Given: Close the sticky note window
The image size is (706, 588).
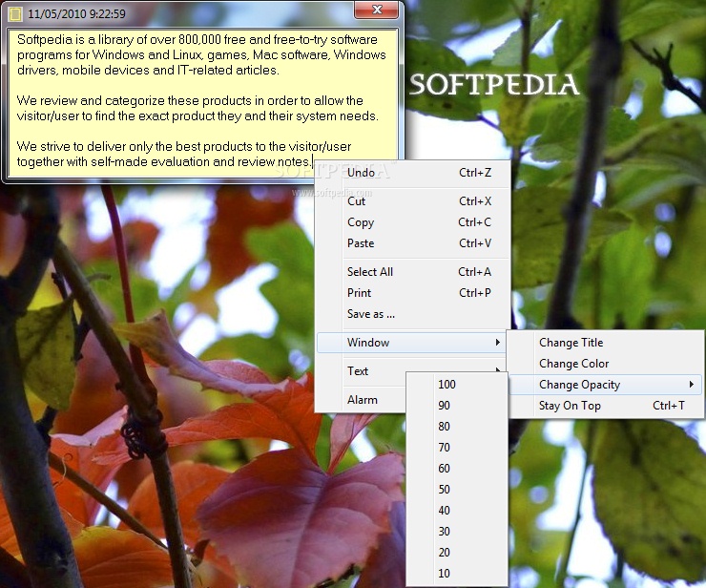Looking at the screenshot, I should [377, 10].
